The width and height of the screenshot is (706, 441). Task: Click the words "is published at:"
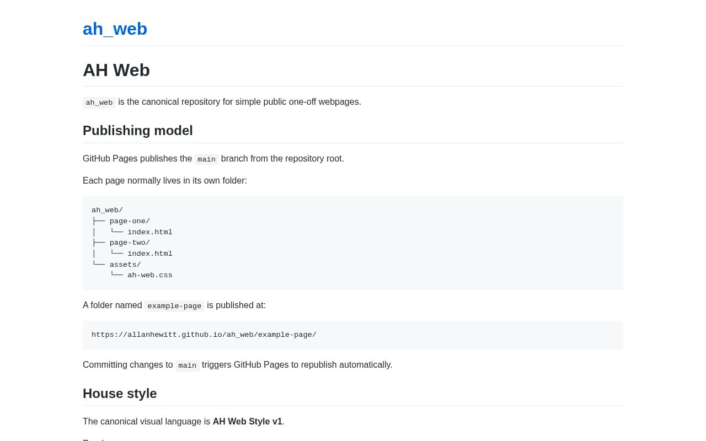(x=236, y=305)
